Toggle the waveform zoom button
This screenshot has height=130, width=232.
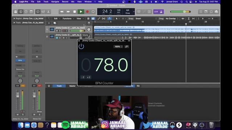[183, 18]
